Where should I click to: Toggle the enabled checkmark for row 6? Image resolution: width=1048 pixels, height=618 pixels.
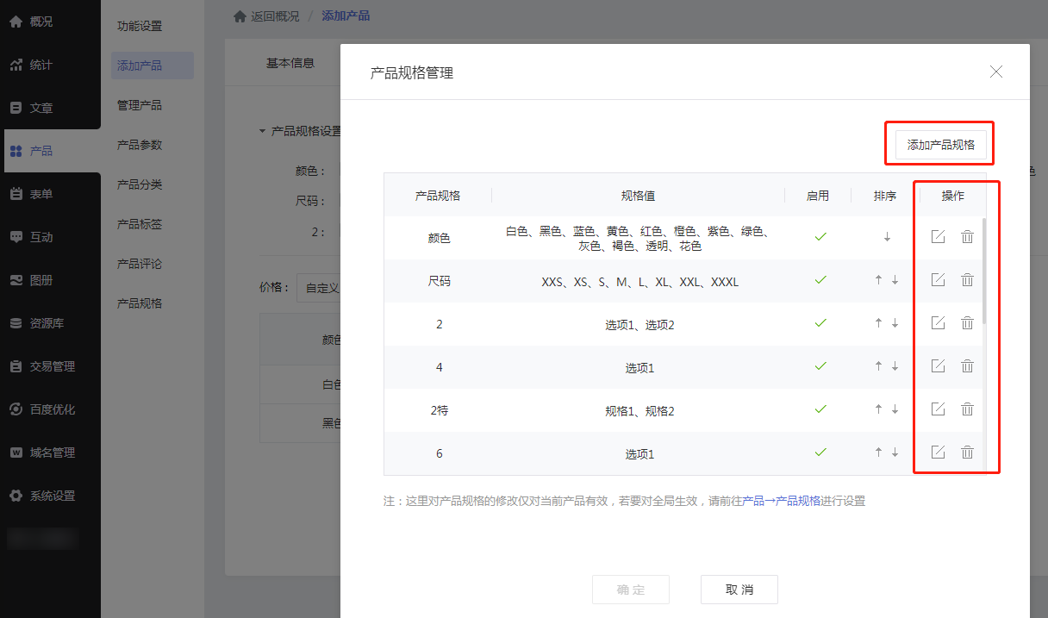point(820,453)
